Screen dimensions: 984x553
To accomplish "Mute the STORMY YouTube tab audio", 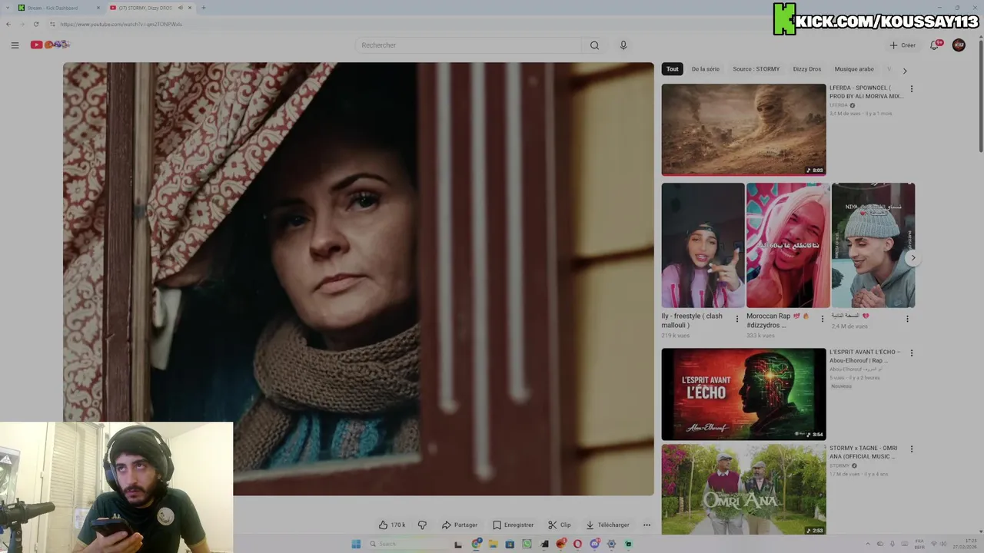I will (x=181, y=8).
